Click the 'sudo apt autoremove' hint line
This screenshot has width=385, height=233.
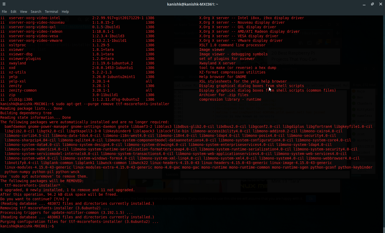(x=44, y=176)
